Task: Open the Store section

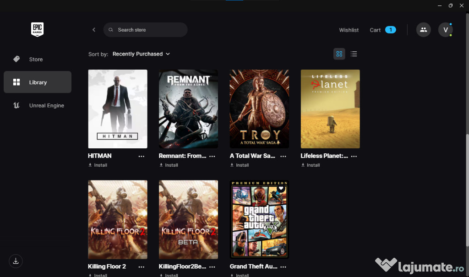Action: 38,59
